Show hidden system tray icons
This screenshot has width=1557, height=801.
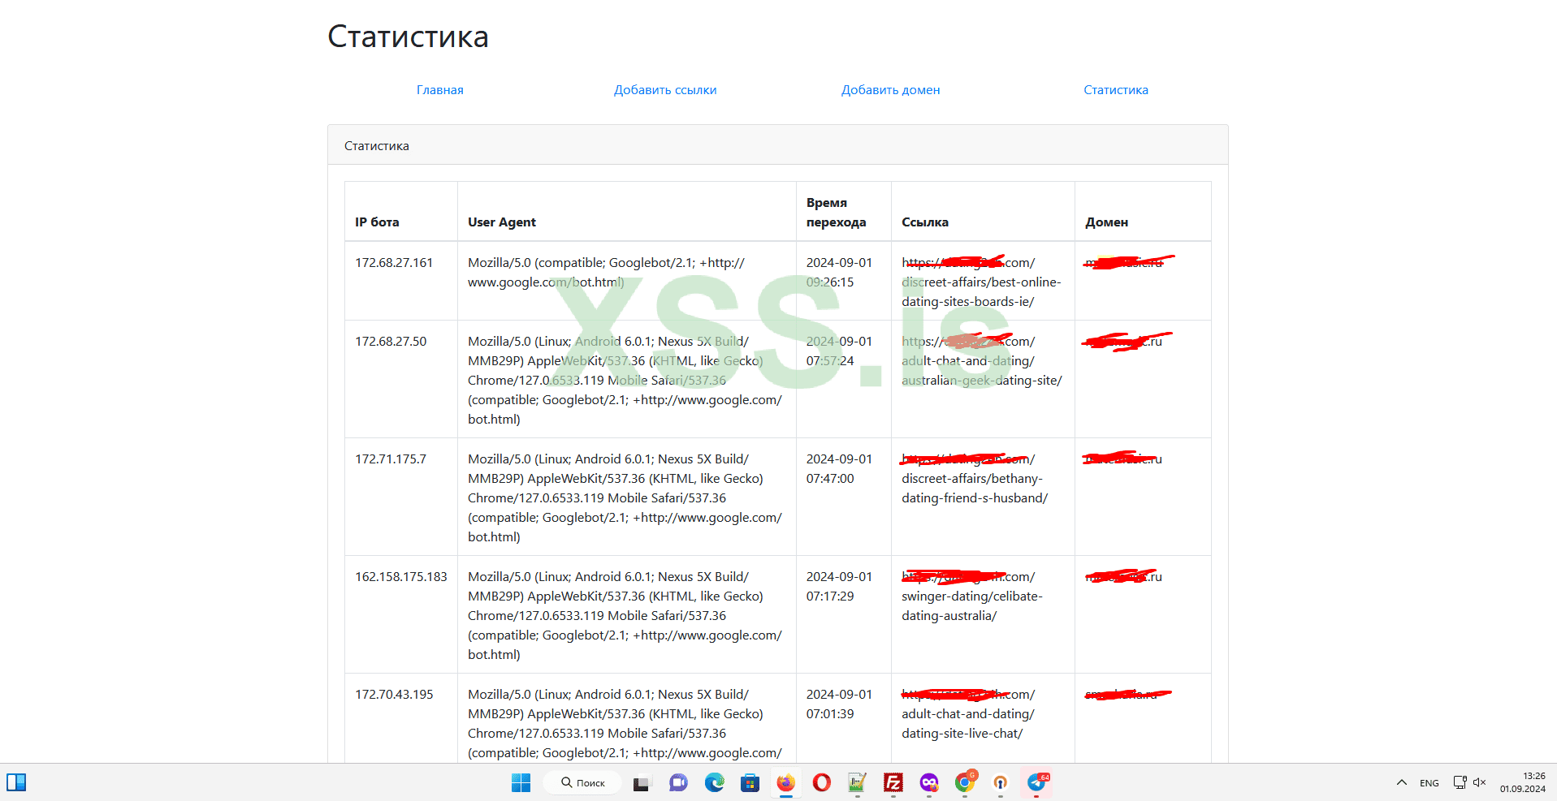1401,782
